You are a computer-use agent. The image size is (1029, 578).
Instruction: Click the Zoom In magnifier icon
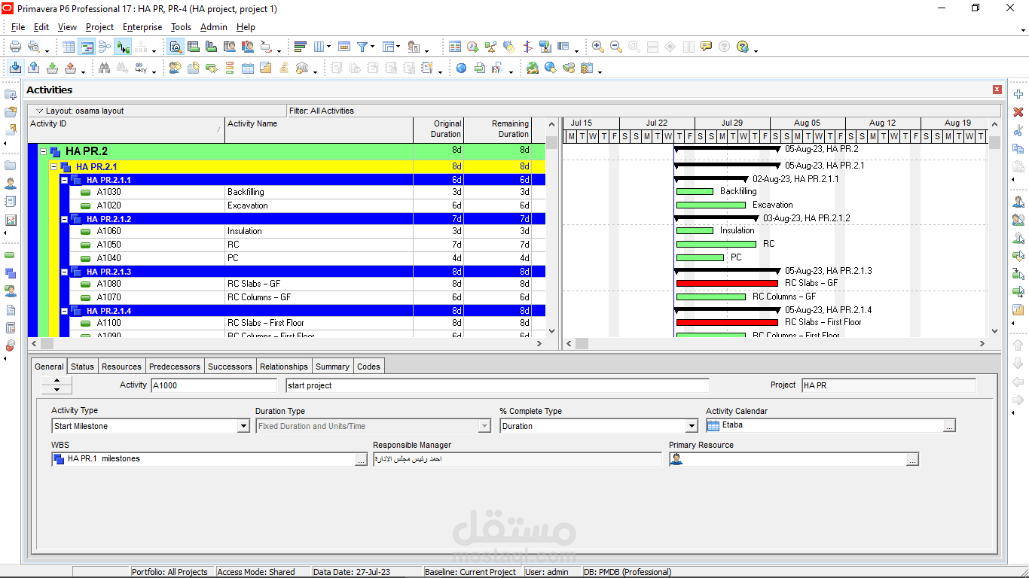(x=598, y=47)
